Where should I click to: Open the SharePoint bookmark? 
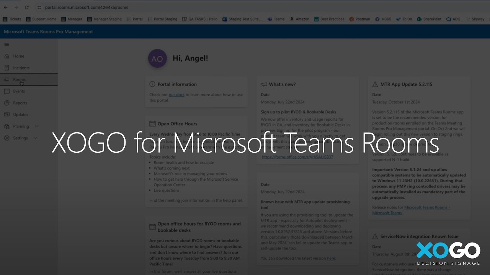coord(429,19)
